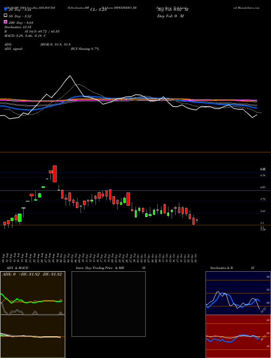Select the '20 Day = 3.44' label
Screen dimensions: 271x358
click(20, 10)
